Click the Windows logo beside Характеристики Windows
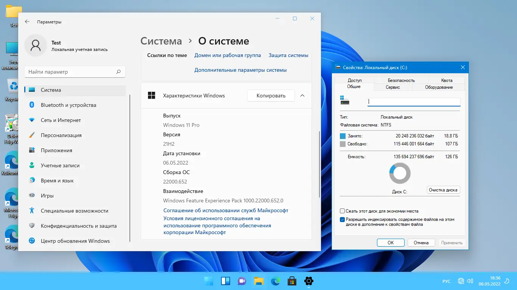 (151, 96)
